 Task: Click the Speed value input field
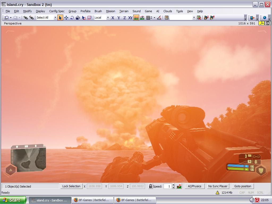(168, 186)
